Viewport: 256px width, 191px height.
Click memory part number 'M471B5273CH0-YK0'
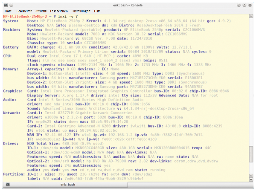pos(148,78)
